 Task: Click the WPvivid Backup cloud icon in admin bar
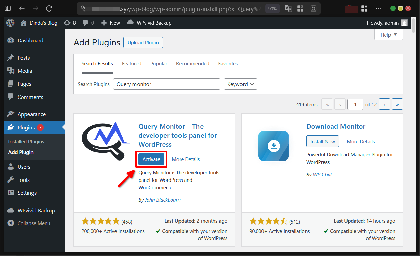(130, 23)
